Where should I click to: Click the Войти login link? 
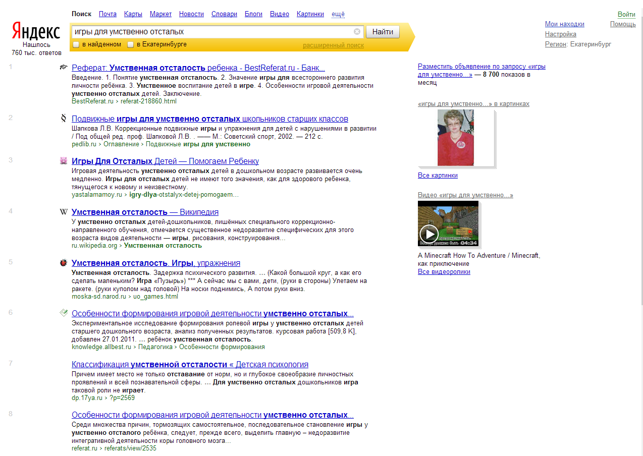click(626, 15)
